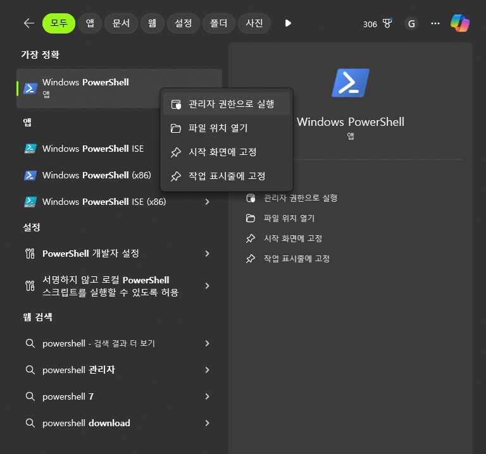Expand chevron for 서명하지 않고 로컬 setting

207,286
